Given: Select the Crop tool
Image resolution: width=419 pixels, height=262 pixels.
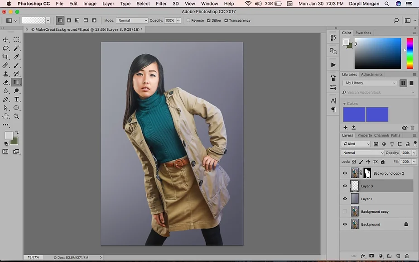Looking at the screenshot, I should 5,57.
